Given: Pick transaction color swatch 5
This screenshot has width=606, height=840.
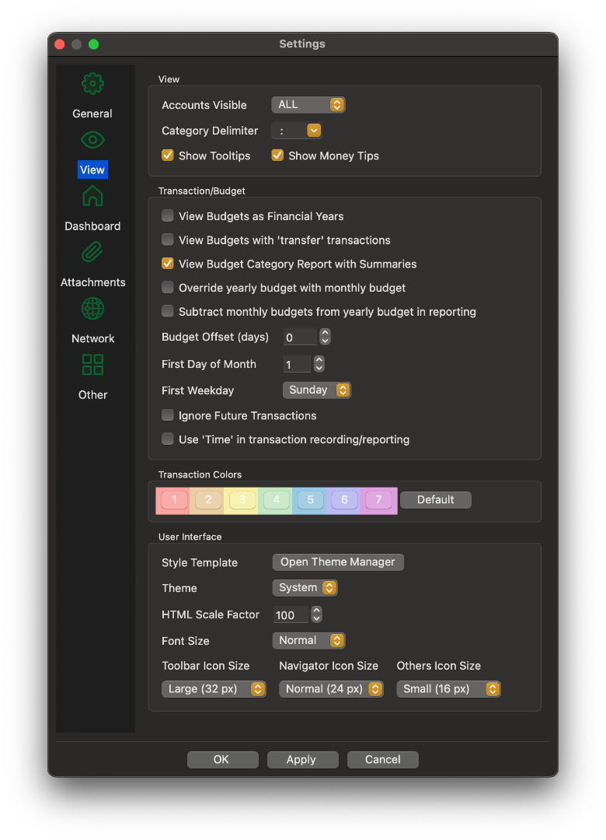Looking at the screenshot, I should pos(310,500).
